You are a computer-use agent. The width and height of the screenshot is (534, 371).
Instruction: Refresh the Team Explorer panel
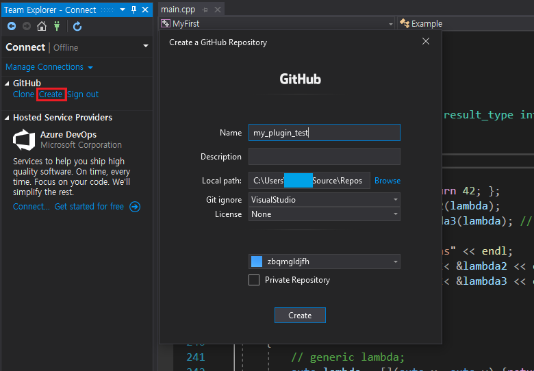[x=77, y=26]
